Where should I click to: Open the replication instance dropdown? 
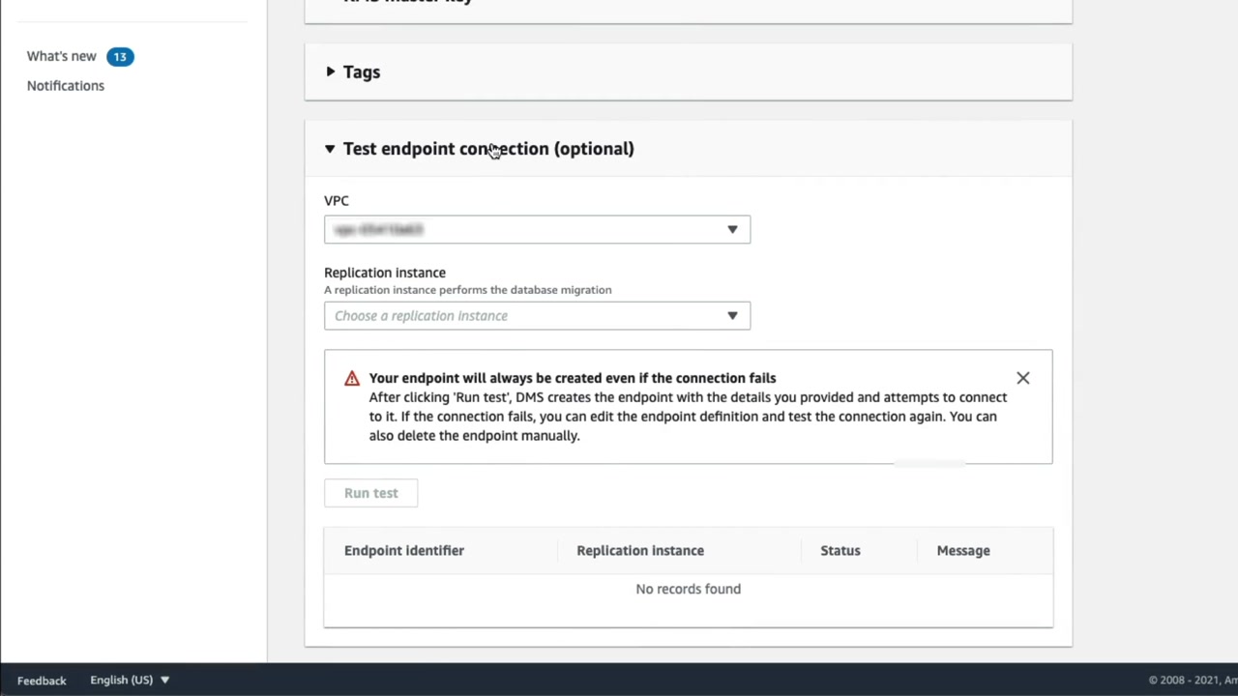click(537, 316)
